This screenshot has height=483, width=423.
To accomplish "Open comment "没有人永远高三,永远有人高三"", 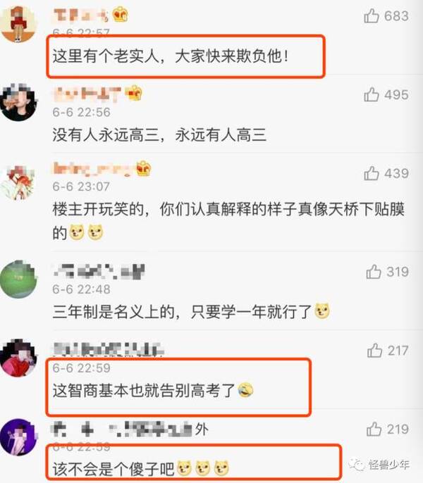I will pyautogui.click(x=159, y=135).
